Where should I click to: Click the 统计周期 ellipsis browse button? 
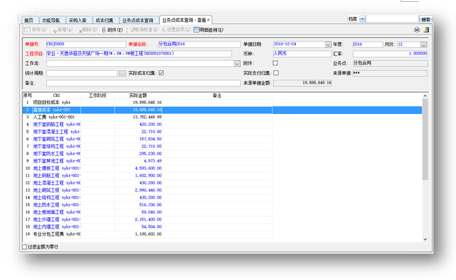coord(122,73)
